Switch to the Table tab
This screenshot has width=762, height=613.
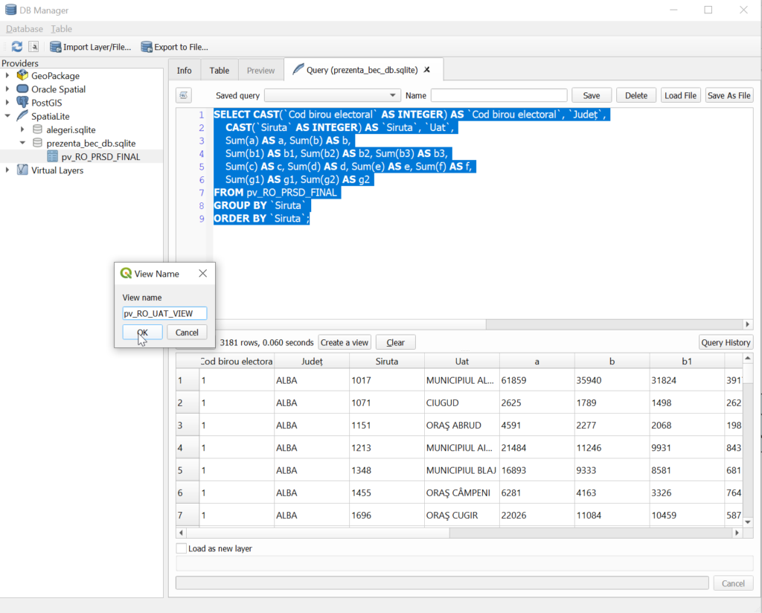(220, 71)
